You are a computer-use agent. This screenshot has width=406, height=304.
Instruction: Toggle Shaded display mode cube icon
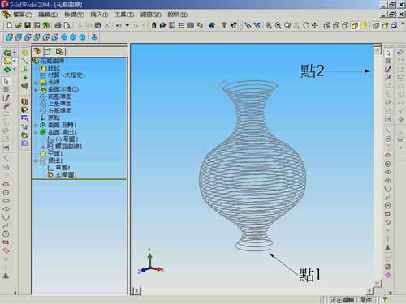(364, 25)
